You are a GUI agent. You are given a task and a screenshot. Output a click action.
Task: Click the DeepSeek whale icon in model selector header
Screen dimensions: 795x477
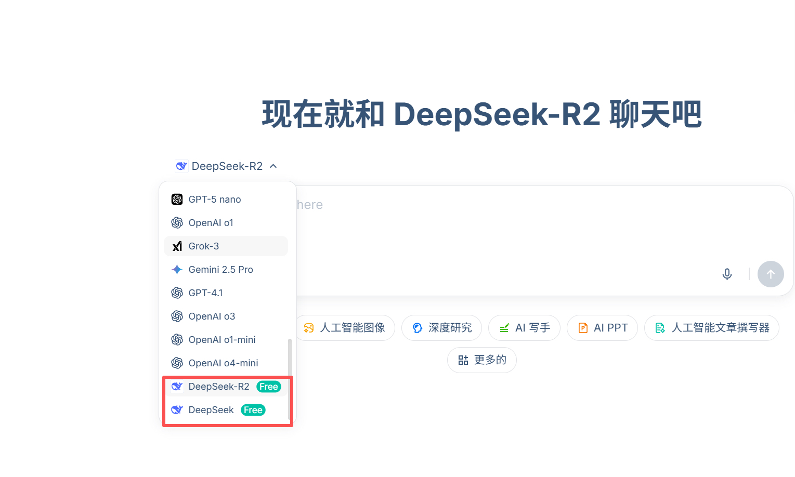coord(181,166)
